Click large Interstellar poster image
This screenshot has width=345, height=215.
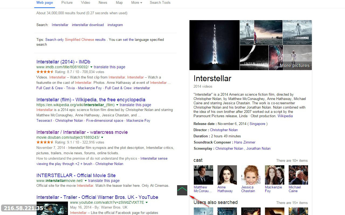tap(215, 45)
